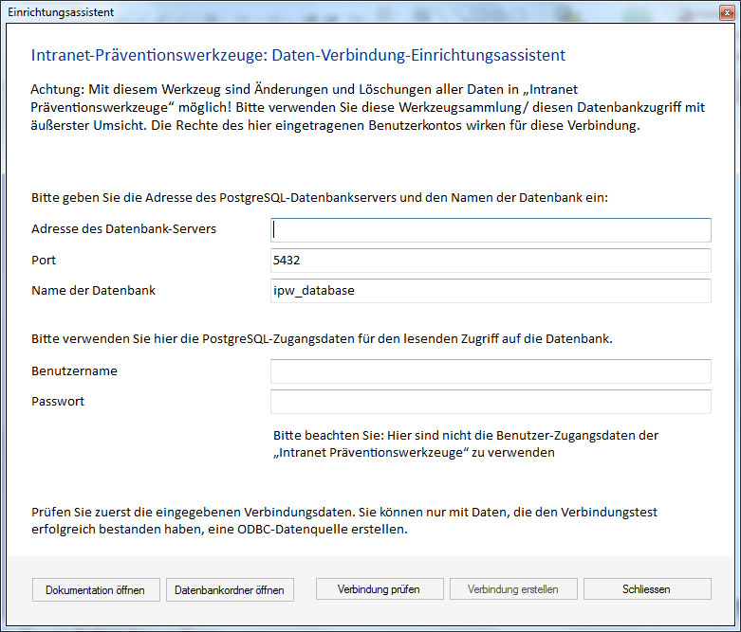Focus the Passwort entry field
Viewport: 741px width, 632px height.
pyautogui.click(x=490, y=402)
